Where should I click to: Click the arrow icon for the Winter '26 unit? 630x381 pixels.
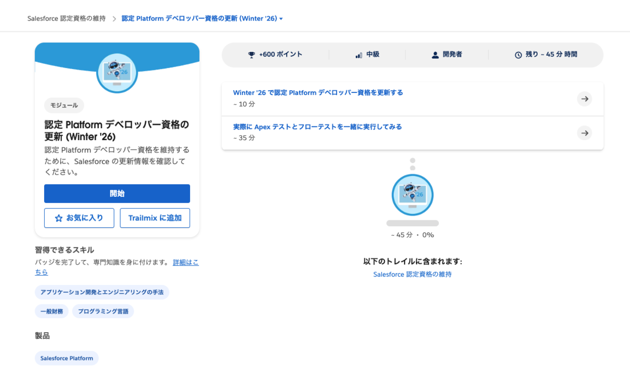tap(584, 99)
